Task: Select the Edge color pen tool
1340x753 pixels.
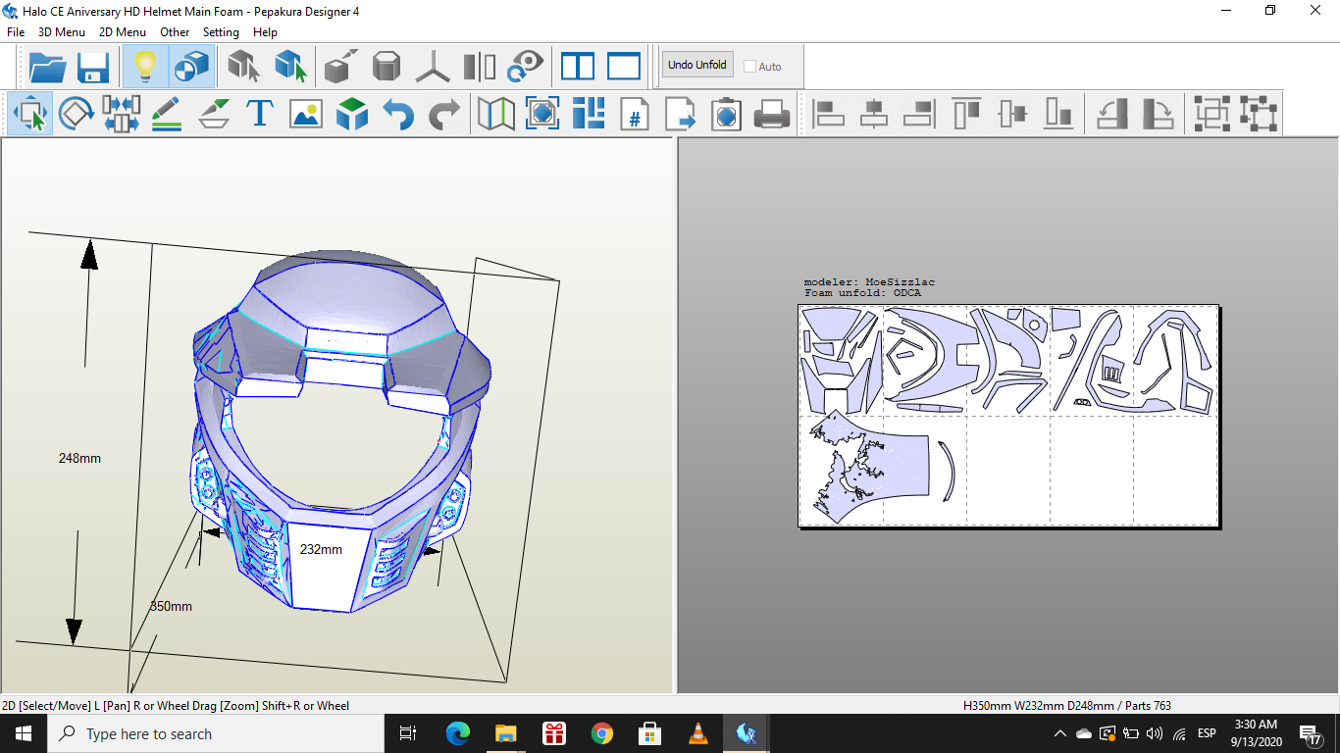Action: coord(213,114)
